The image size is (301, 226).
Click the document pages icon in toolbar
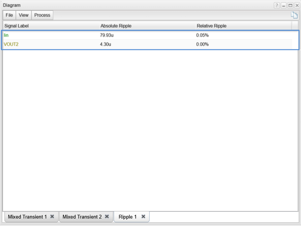click(294, 15)
